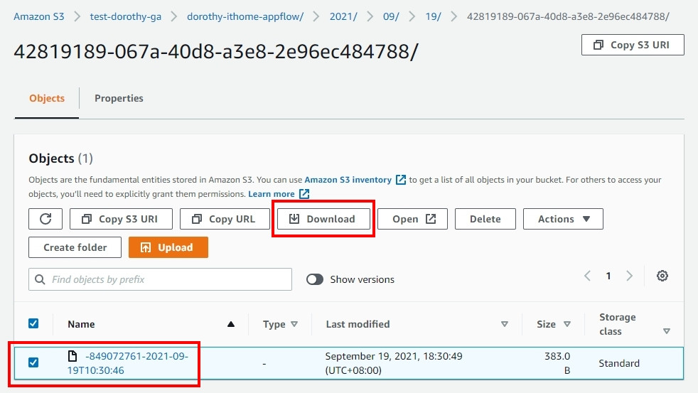Click the September 19, 2021 modified date

click(394, 363)
